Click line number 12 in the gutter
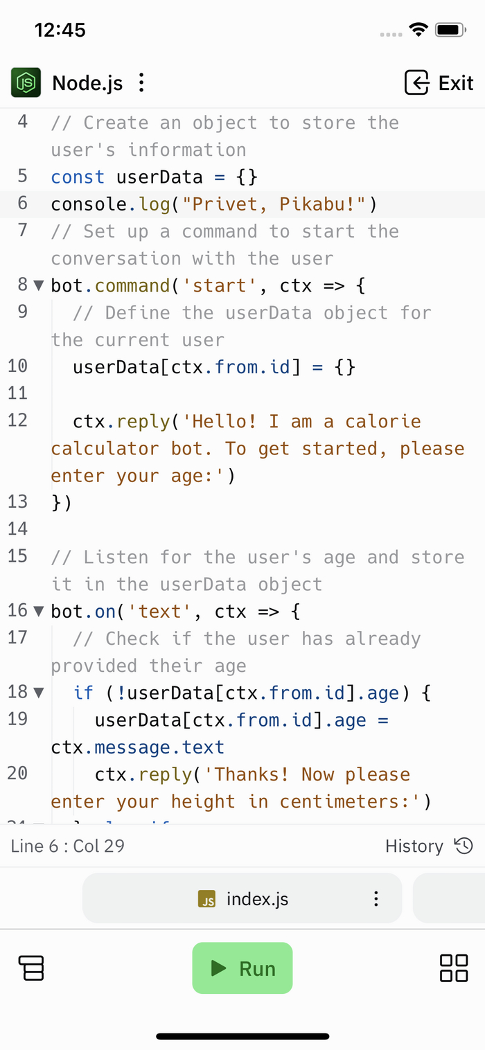This screenshot has width=485, height=1050. (x=17, y=420)
